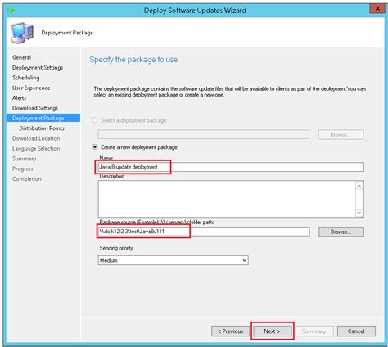Open the General wizard page

tap(21, 57)
